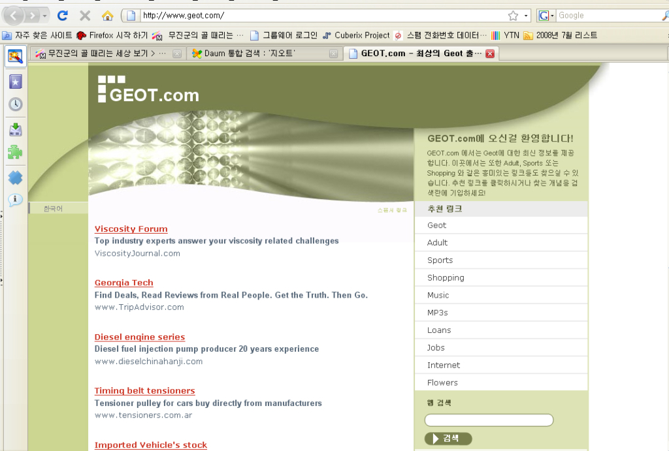
Task: Close the GEOT.com tab
Action: click(x=490, y=54)
